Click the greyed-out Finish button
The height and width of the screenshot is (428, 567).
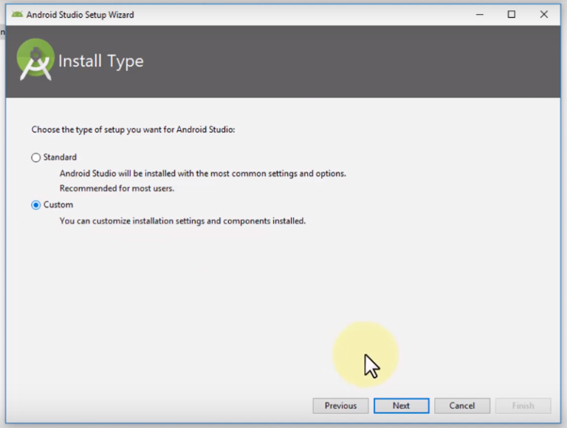click(x=523, y=406)
